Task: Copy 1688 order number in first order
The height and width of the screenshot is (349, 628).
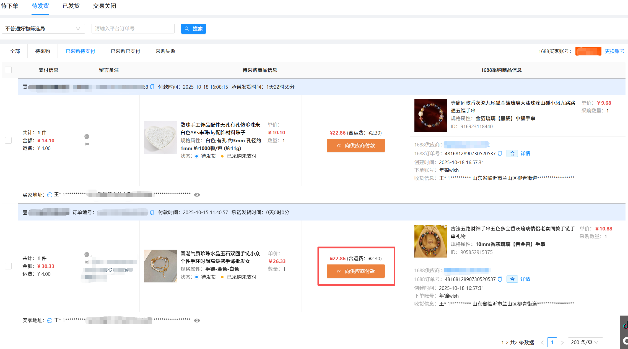Action: [x=500, y=154]
